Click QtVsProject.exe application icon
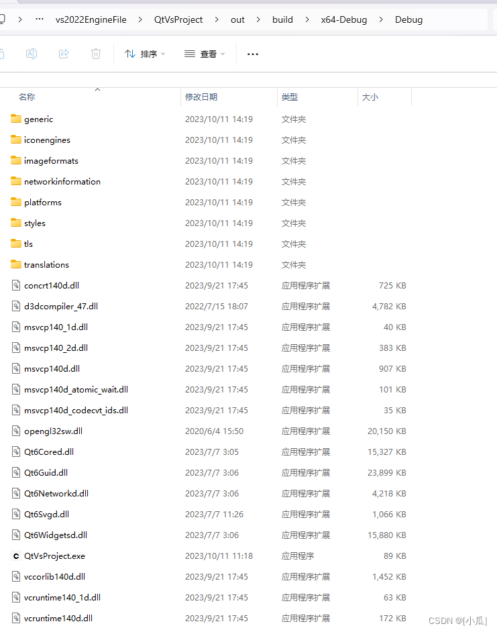Screen dimensions: 497x632 pyautogui.click(x=16, y=556)
